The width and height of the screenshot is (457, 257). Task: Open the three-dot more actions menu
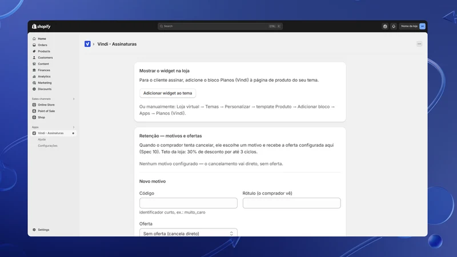point(419,44)
